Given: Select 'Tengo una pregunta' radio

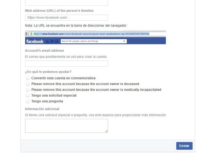Looking at the screenshot, I should coord(28,101).
